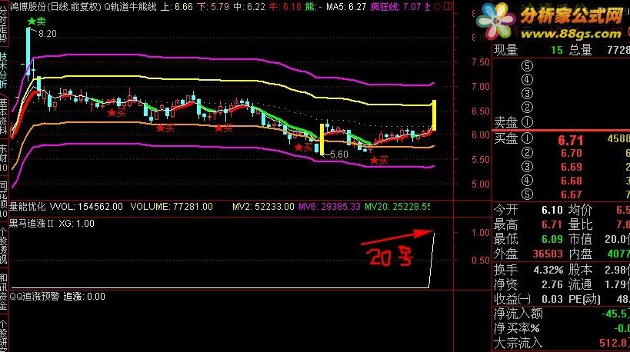Select buy level ② price 6.70

tap(572, 153)
